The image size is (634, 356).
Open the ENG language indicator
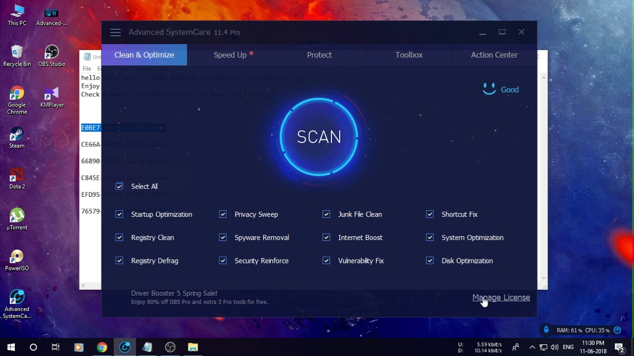568,347
